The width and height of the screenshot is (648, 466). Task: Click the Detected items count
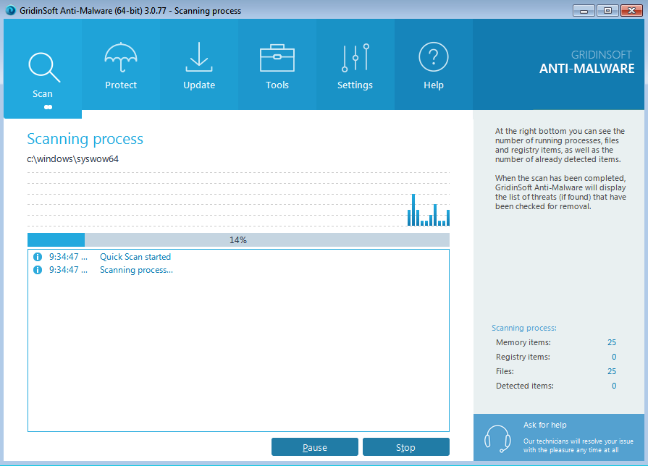click(x=613, y=386)
